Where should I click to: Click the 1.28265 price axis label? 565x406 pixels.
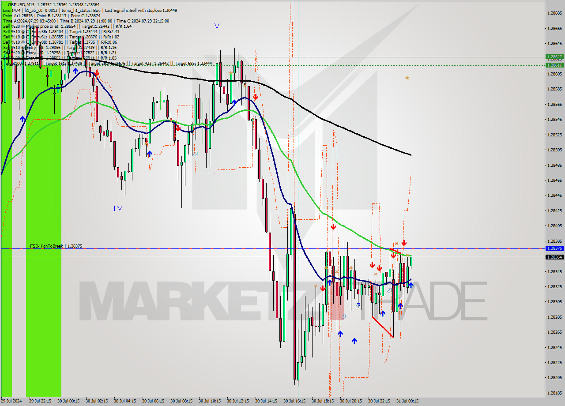click(x=554, y=332)
